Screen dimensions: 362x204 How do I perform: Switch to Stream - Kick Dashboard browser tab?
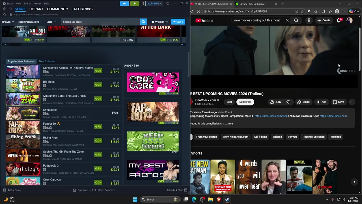click(255, 4)
